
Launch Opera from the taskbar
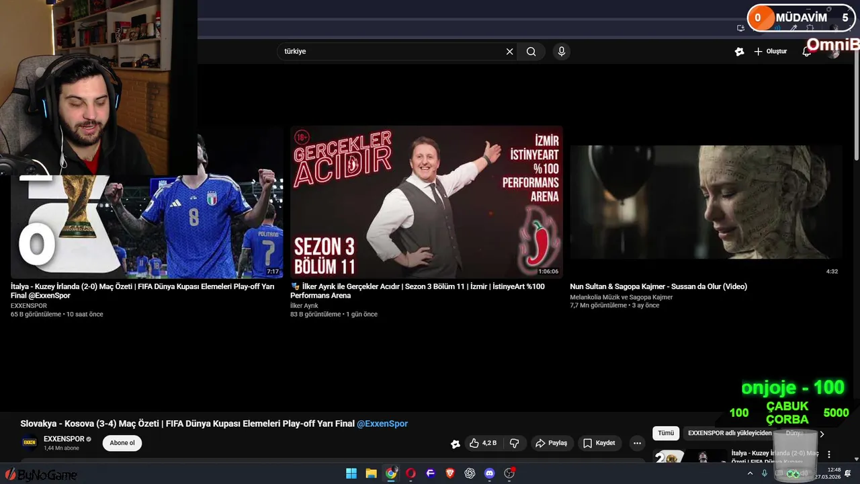tap(411, 473)
